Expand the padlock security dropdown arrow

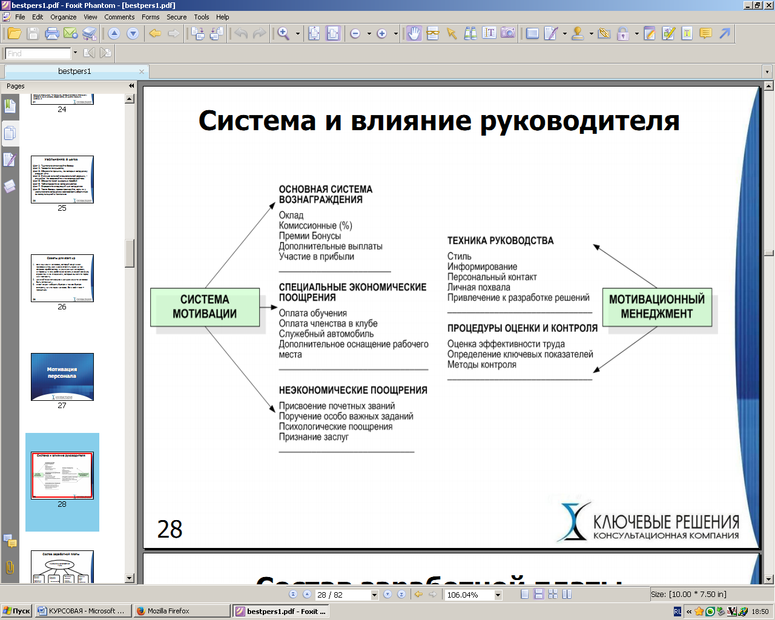(636, 34)
